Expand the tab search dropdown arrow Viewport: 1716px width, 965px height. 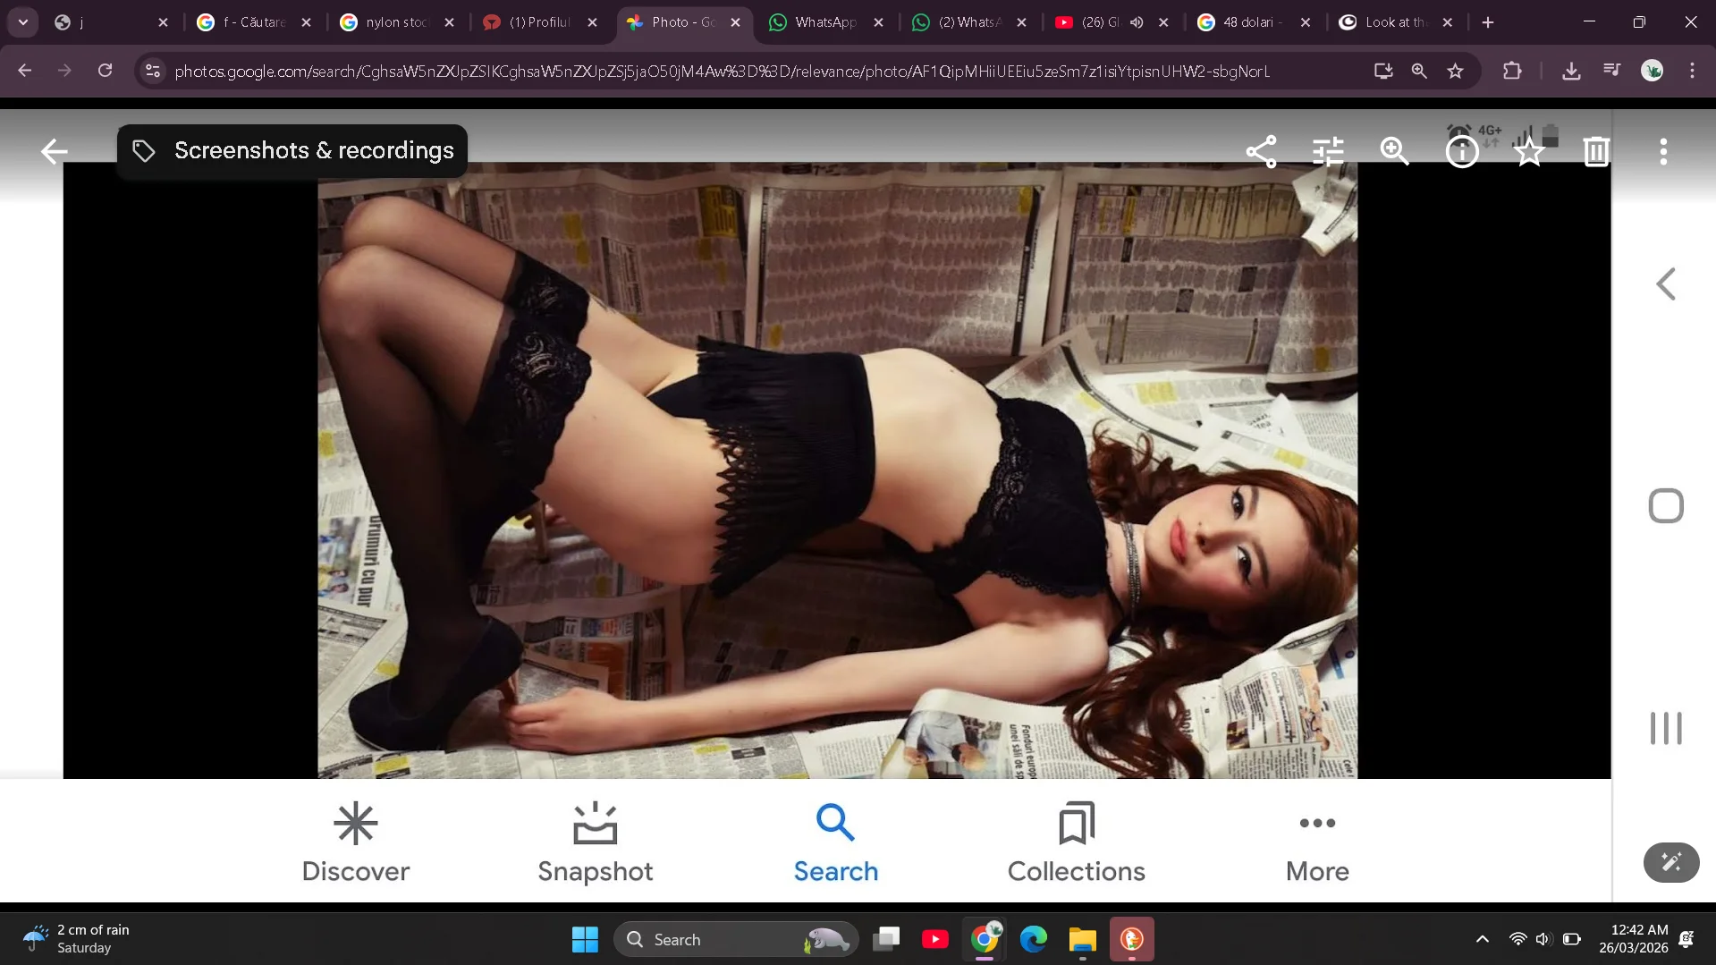coord(23,22)
